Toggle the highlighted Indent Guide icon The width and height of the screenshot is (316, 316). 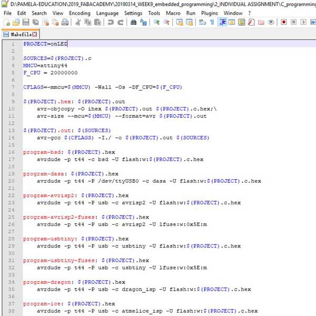pos(222,22)
